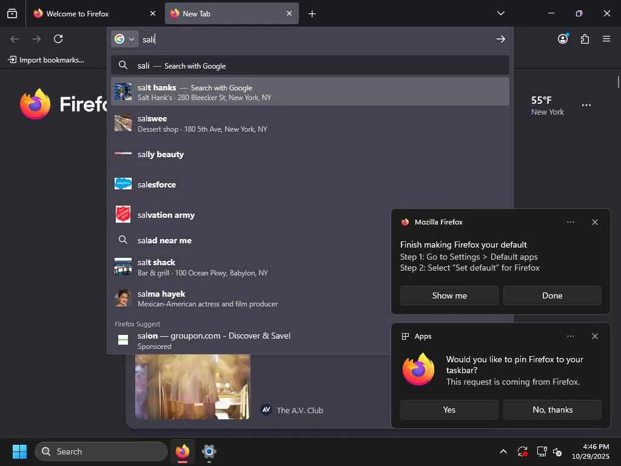Open the sponsored salon groupon.com suggestion
The width and height of the screenshot is (621, 466).
pyautogui.click(x=249, y=340)
